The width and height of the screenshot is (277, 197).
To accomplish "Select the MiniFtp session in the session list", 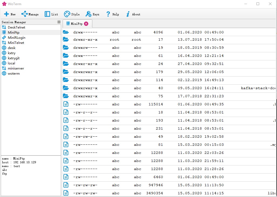I will pyautogui.click(x=31, y=32).
